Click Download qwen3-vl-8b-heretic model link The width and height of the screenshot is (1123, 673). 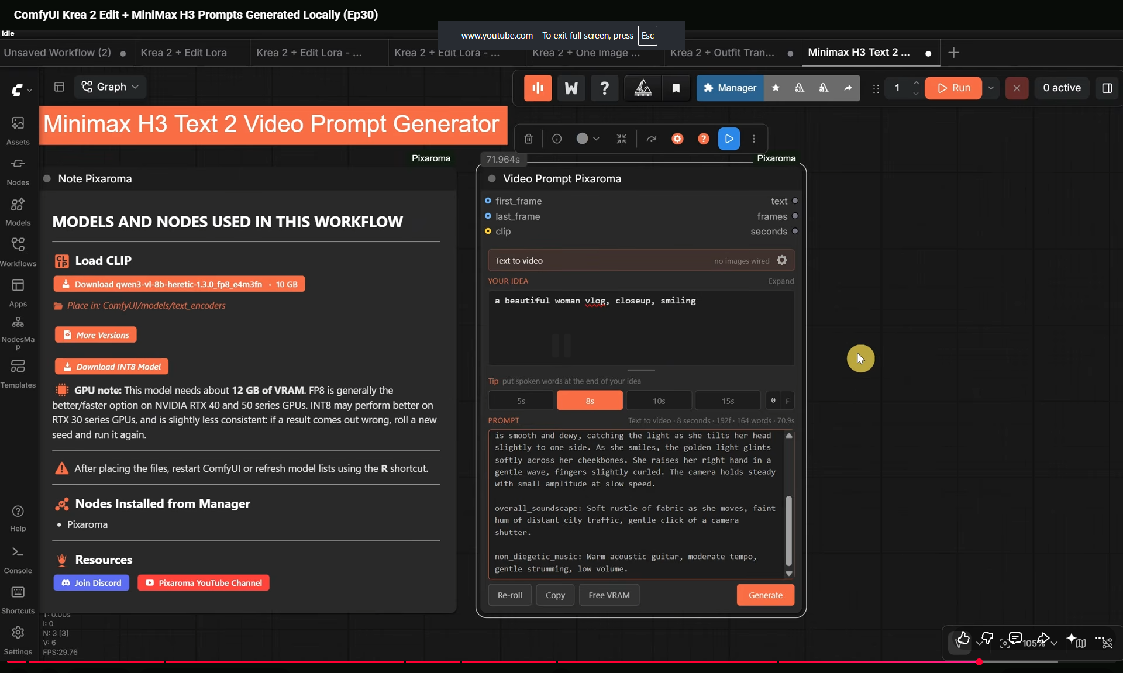click(179, 284)
